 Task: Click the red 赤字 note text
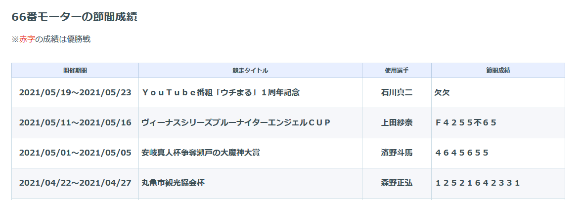[x=27, y=40]
